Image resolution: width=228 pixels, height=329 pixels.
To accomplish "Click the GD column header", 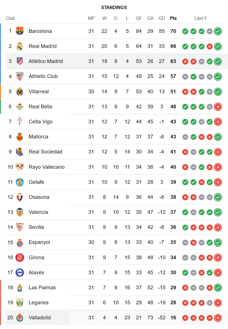I will coord(162,18).
